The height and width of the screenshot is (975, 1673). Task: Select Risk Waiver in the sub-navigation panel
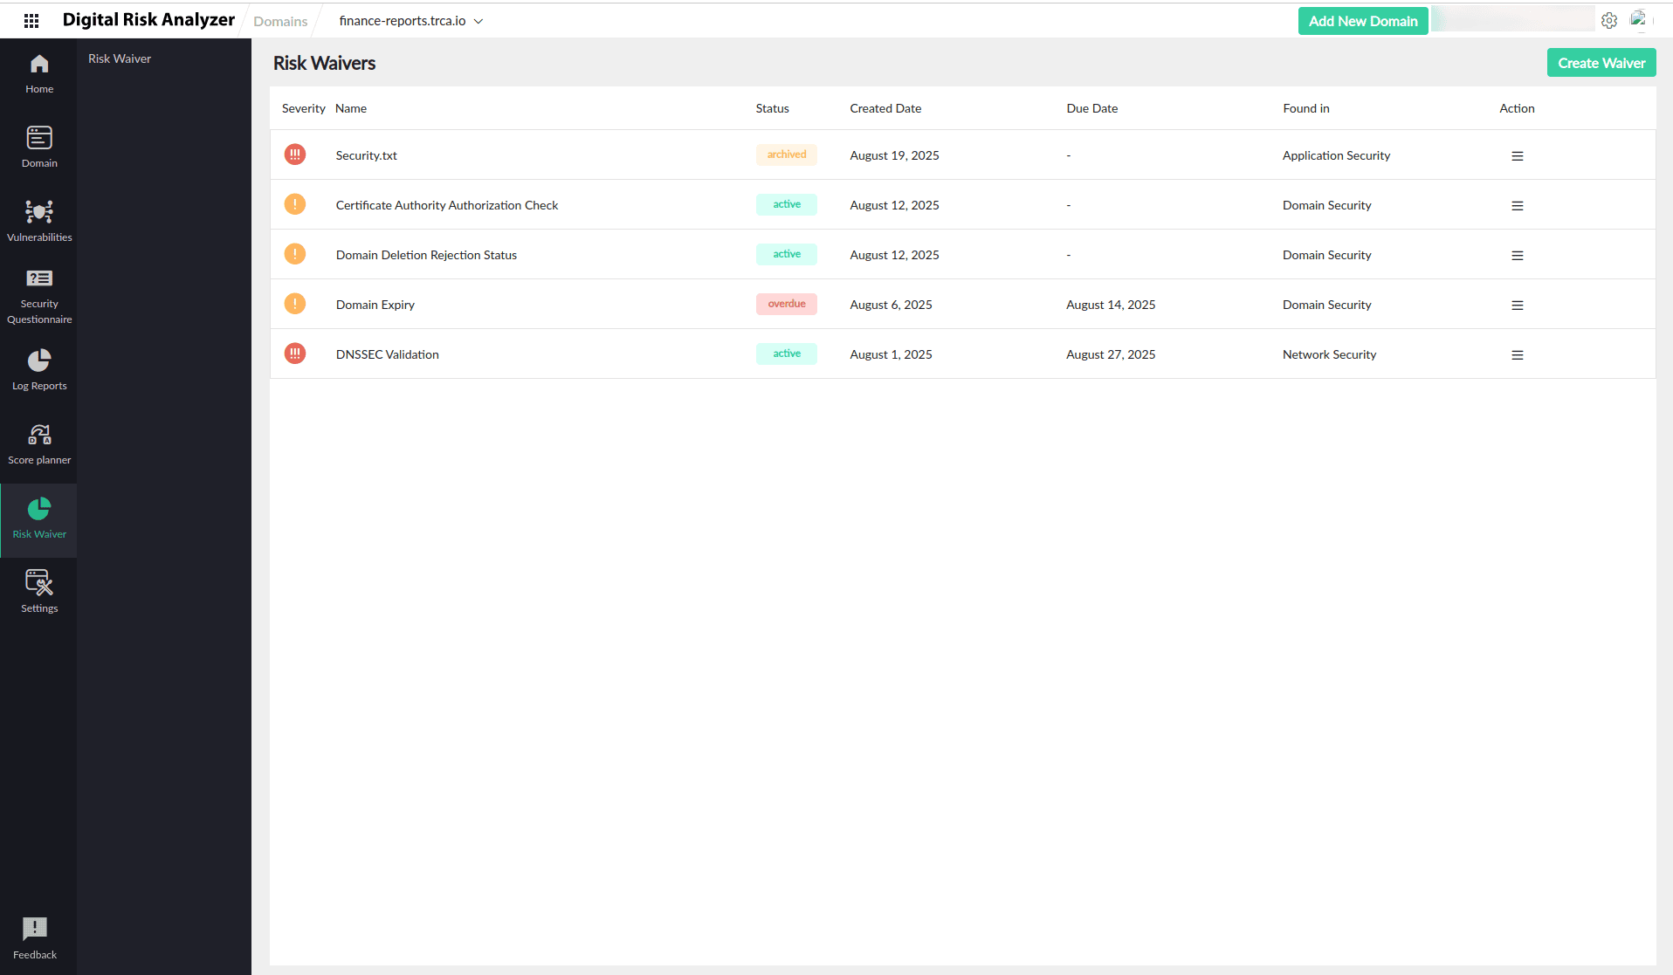(120, 58)
